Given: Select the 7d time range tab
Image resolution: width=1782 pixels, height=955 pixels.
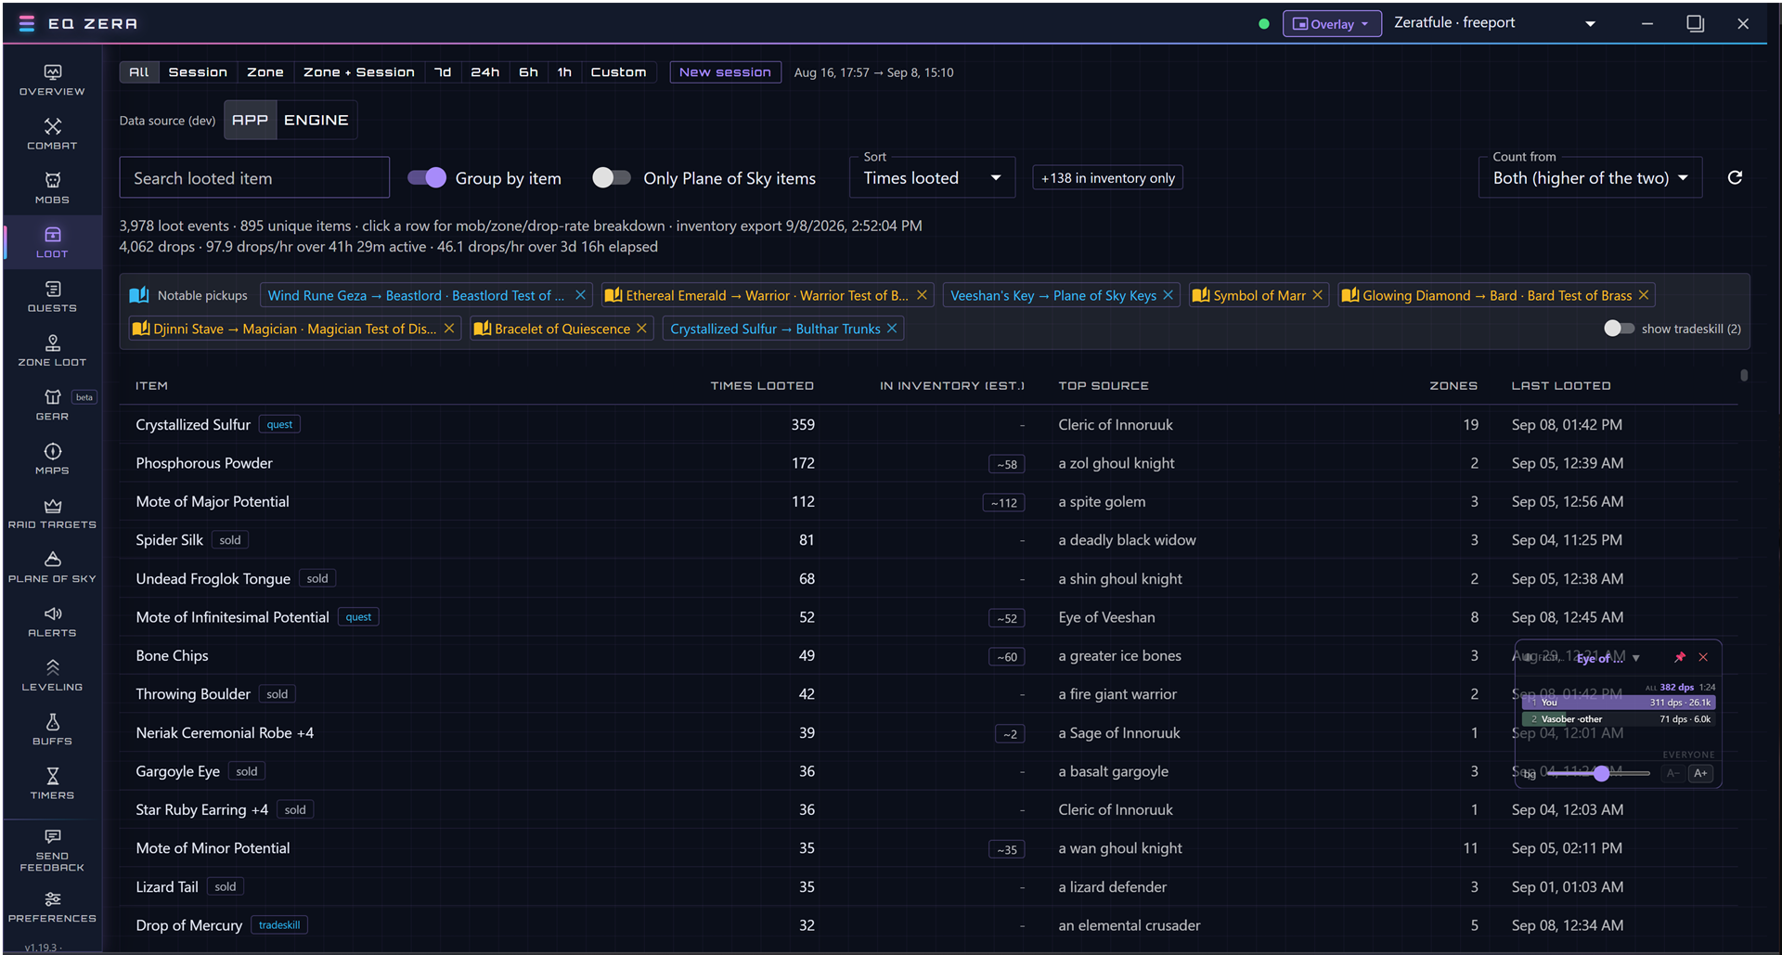Looking at the screenshot, I should pyautogui.click(x=443, y=72).
